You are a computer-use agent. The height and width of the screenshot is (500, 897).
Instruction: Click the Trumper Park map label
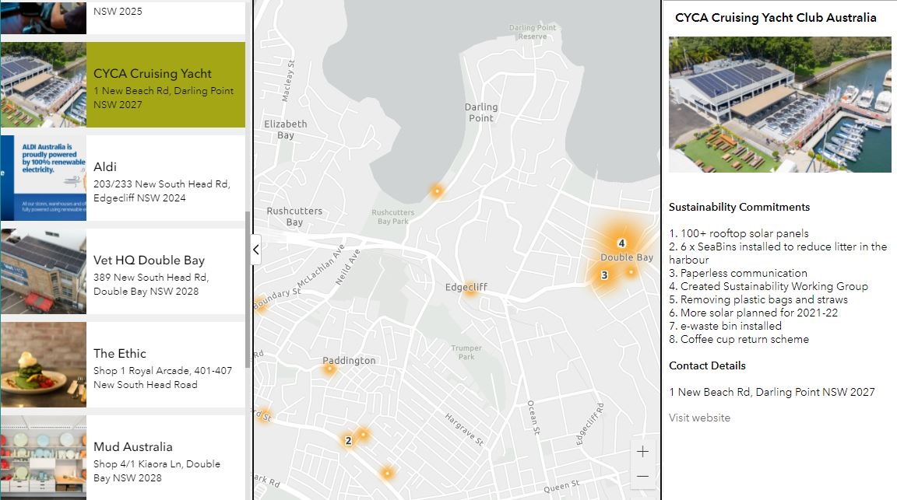[x=466, y=352]
